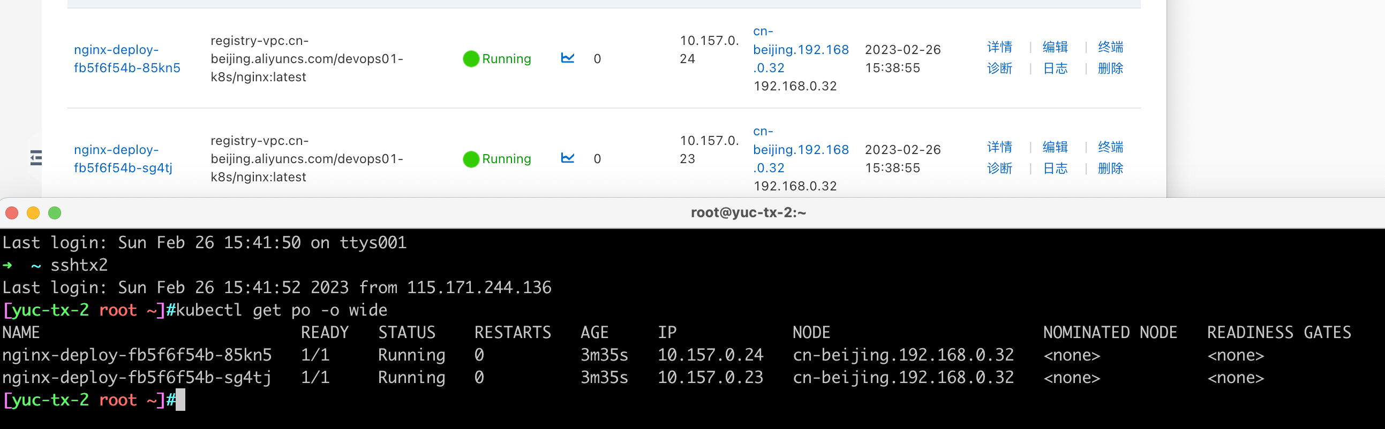Click green Running status dot of pod 85kn5
The image size is (1385, 429).
[470, 59]
